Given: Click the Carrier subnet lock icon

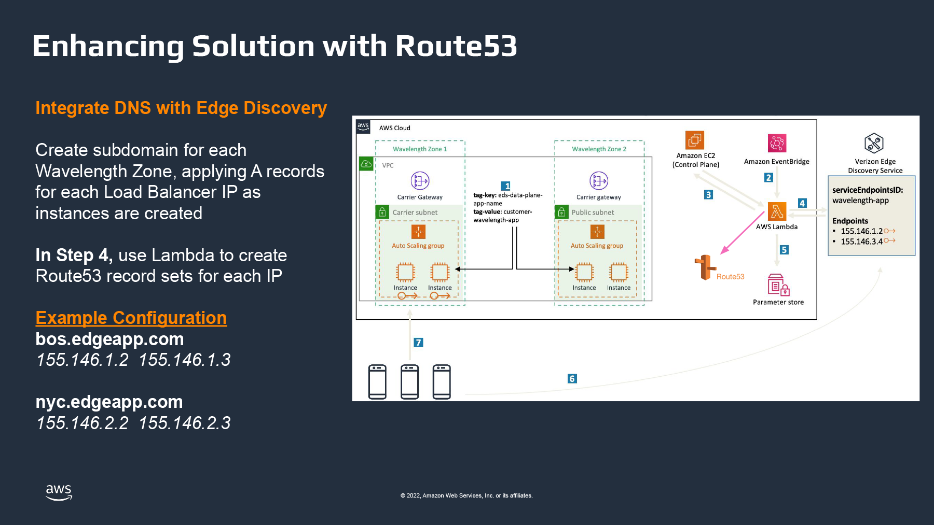Looking at the screenshot, I should (x=382, y=212).
